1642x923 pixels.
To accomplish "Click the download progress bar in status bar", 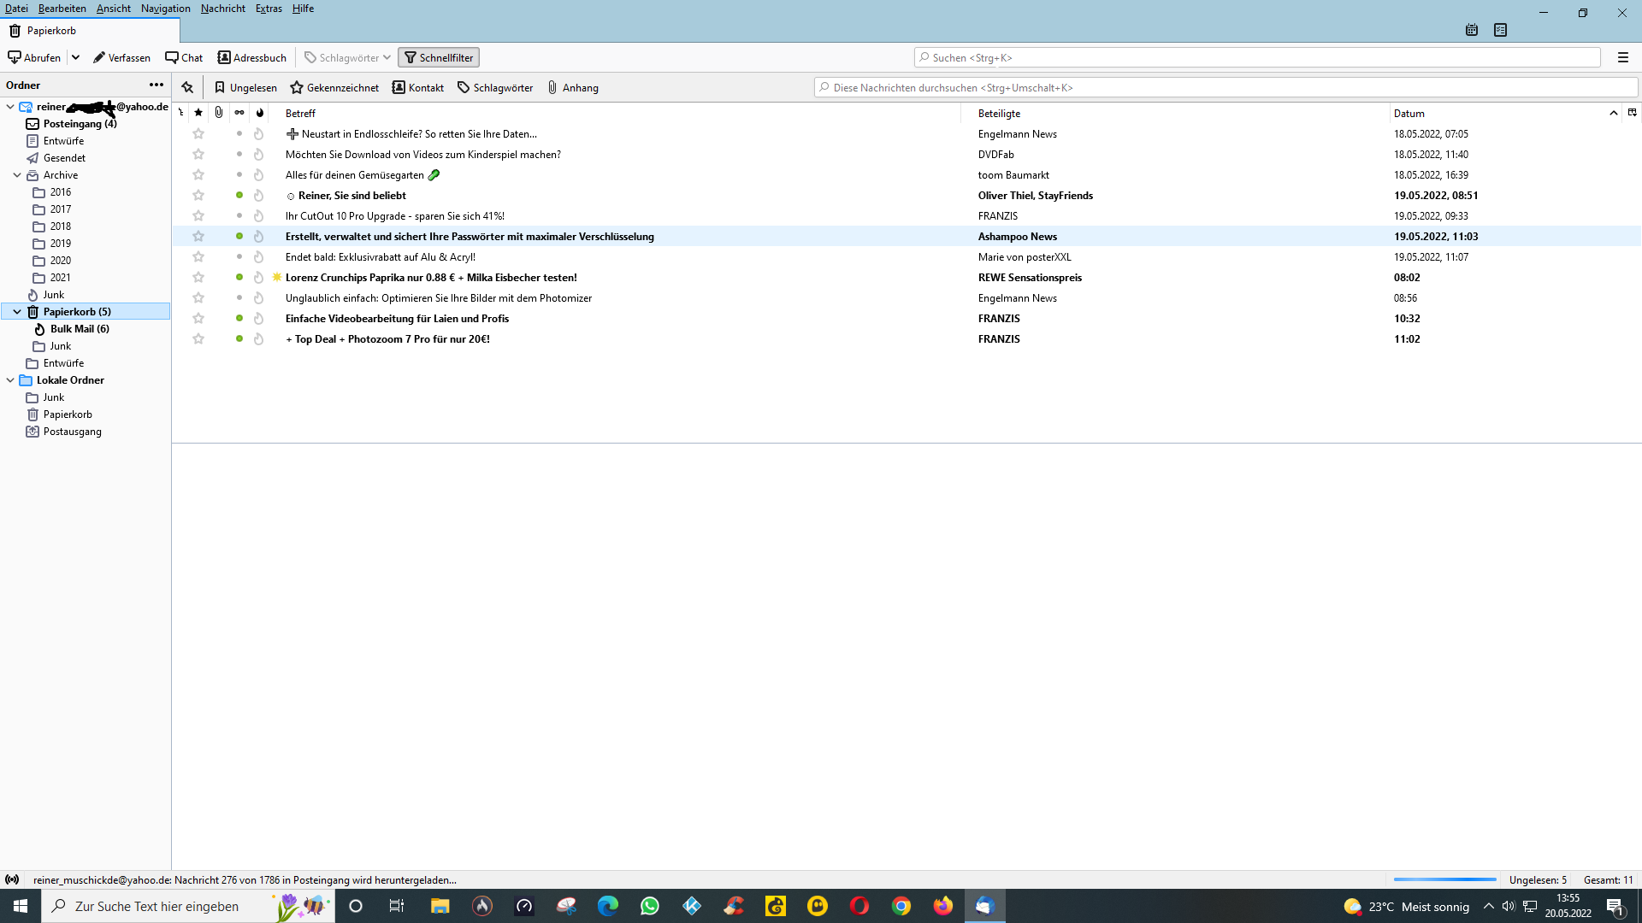I will (x=1444, y=879).
